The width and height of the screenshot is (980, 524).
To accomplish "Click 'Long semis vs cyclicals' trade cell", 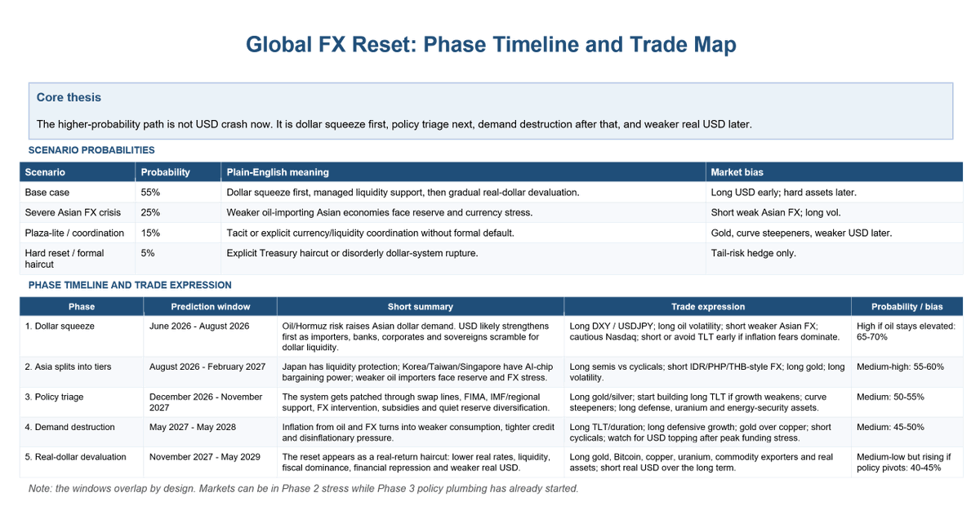I will pos(708,372).
